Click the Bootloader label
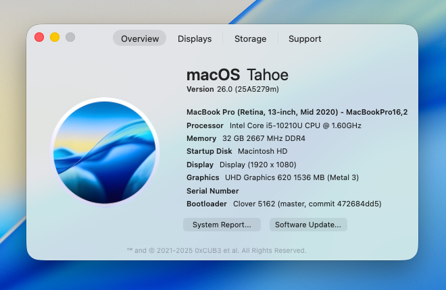 click(x=207, y=204)
